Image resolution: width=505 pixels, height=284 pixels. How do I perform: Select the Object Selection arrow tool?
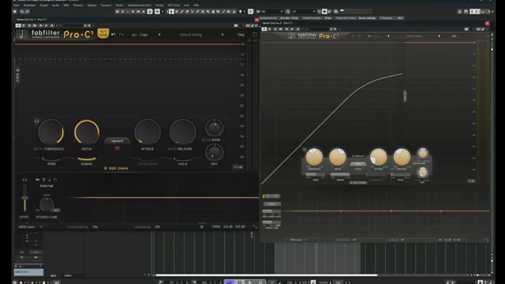tap(171, 12)
